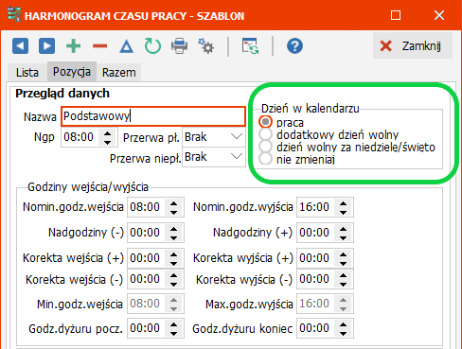Refresh data with green circular arrow
The width and height of the screenshot is (462, 349).
click(152, 46)
